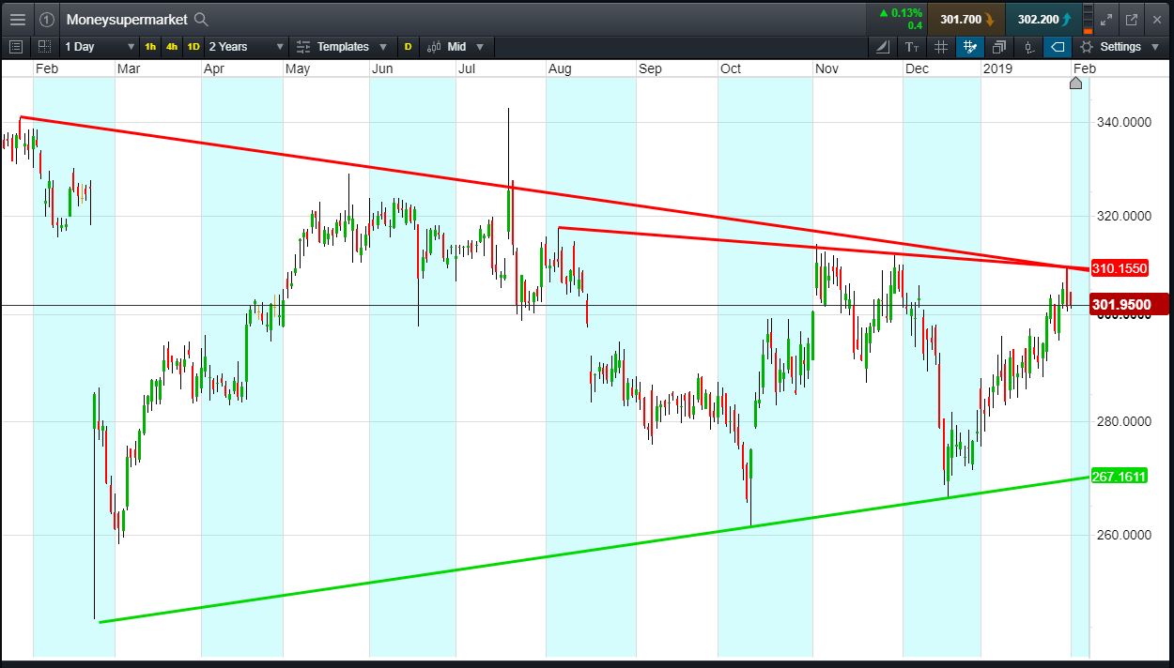Screen dimensions: 1174x668
Task: Select the trendline drawing tool icon
Action: pyautogui.click(x=883, y=46)
